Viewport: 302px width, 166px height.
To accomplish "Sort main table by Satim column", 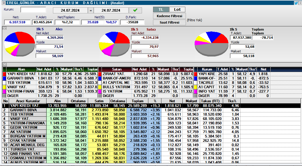I will click(99, 101).
